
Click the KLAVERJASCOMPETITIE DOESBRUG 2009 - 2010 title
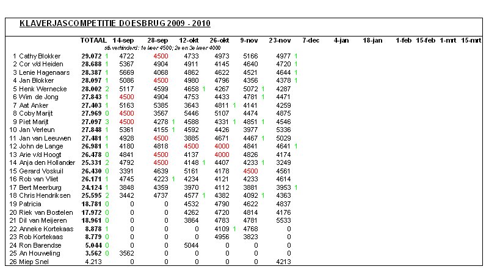coord(115,24)
